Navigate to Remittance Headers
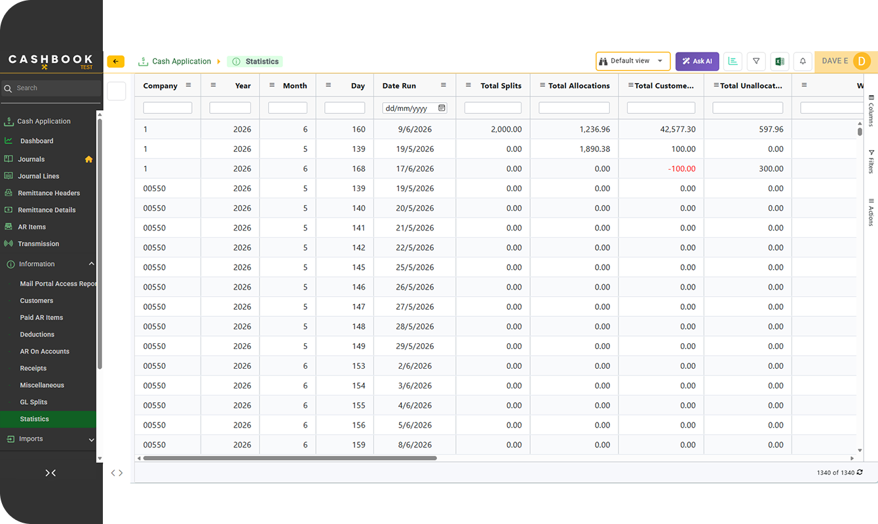This screenshot has height=524, width=878. coord(49,193)
